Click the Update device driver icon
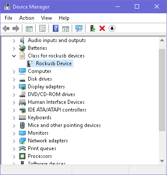 (x=93, y=28)
